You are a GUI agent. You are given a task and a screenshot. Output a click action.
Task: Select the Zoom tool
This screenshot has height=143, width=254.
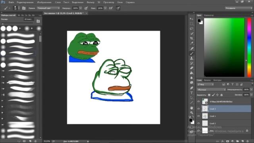click(x=192, y=113)
